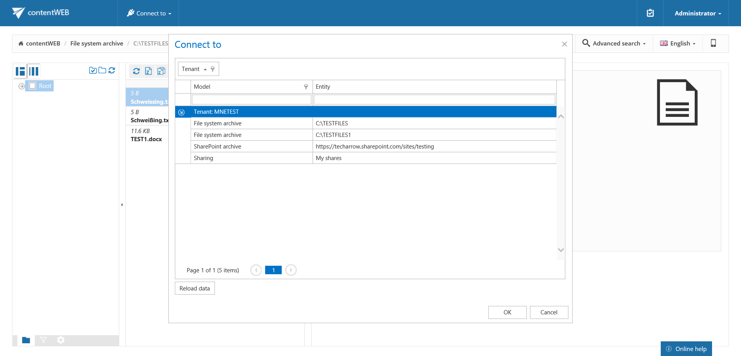741x356 pixels.
Task: Click the filter pin icon in the Model column header
Action: [306, 87]
